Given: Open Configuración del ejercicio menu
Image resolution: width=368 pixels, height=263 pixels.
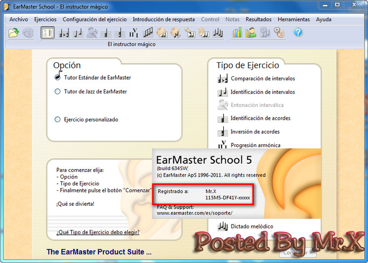Looking at the screenshot, I should tap(94, 19).
